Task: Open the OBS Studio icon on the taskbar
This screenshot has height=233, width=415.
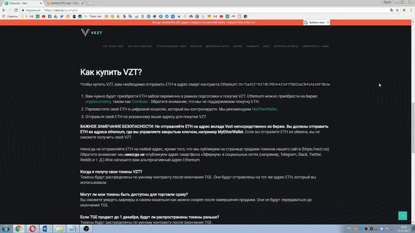Action: coord(86,228)
